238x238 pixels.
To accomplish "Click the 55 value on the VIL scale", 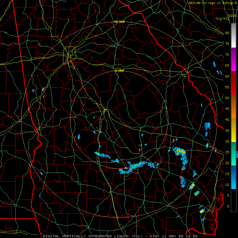I will [x=227, y=87].
